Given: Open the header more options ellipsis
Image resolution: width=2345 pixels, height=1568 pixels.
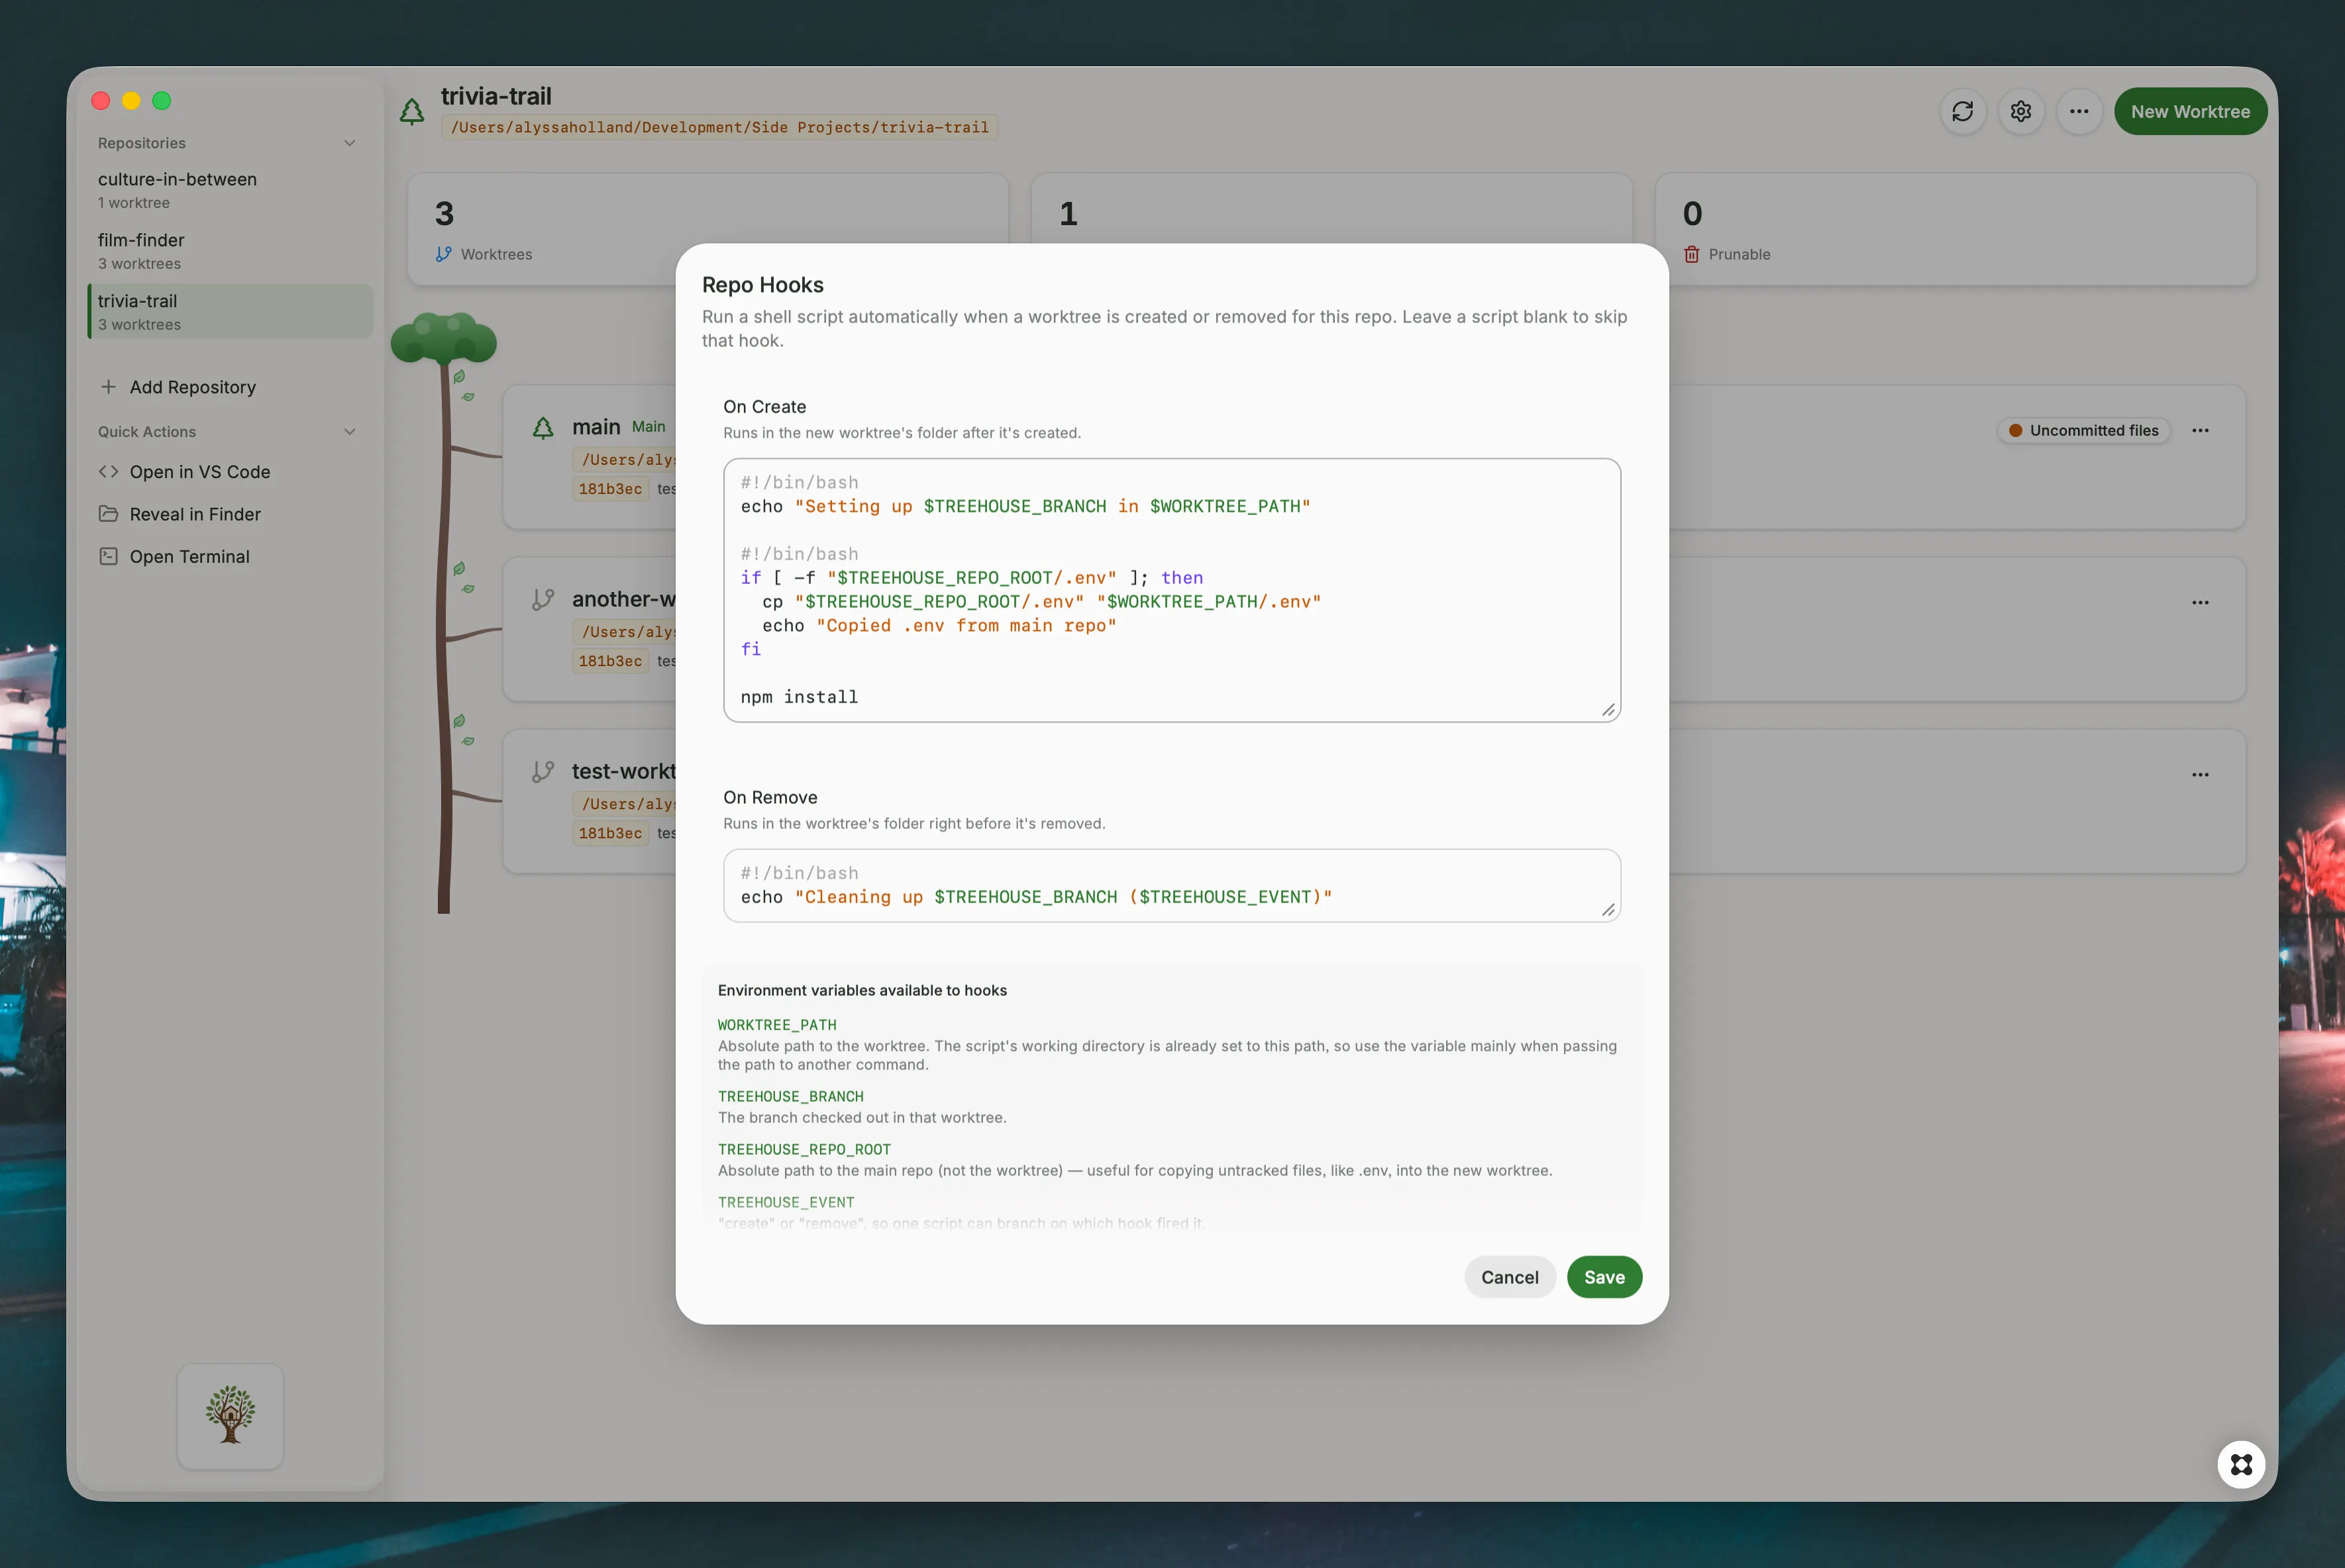Looking at the screenshot, I should click(x=2079, y=111).
